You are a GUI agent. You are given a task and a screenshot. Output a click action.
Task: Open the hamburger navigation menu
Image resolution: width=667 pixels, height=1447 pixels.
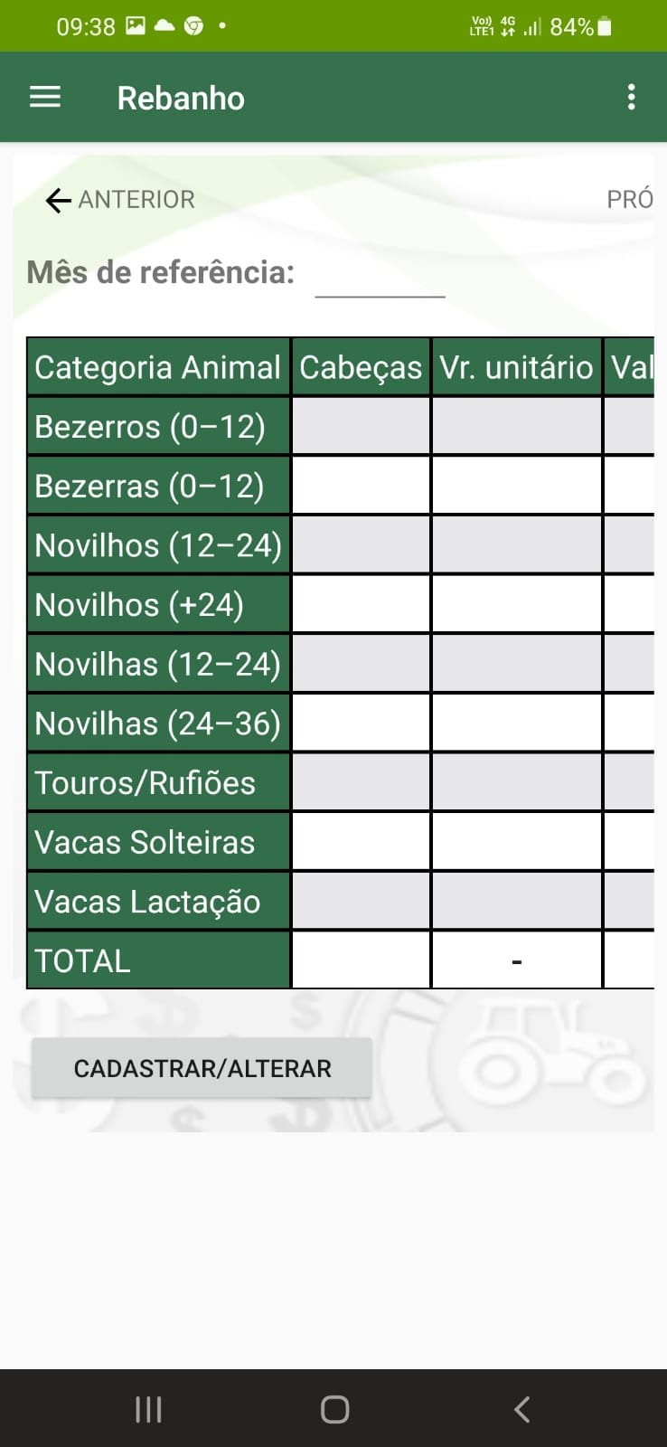(45, 98)
